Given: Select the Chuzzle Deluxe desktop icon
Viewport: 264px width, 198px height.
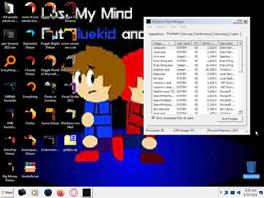Looking at the screenshot, I should coord(30,65).
